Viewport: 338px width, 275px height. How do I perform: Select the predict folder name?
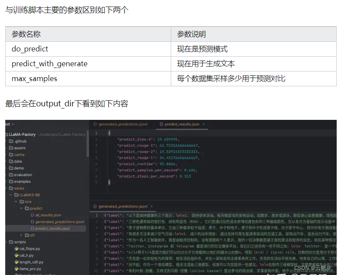coord(36,208)
